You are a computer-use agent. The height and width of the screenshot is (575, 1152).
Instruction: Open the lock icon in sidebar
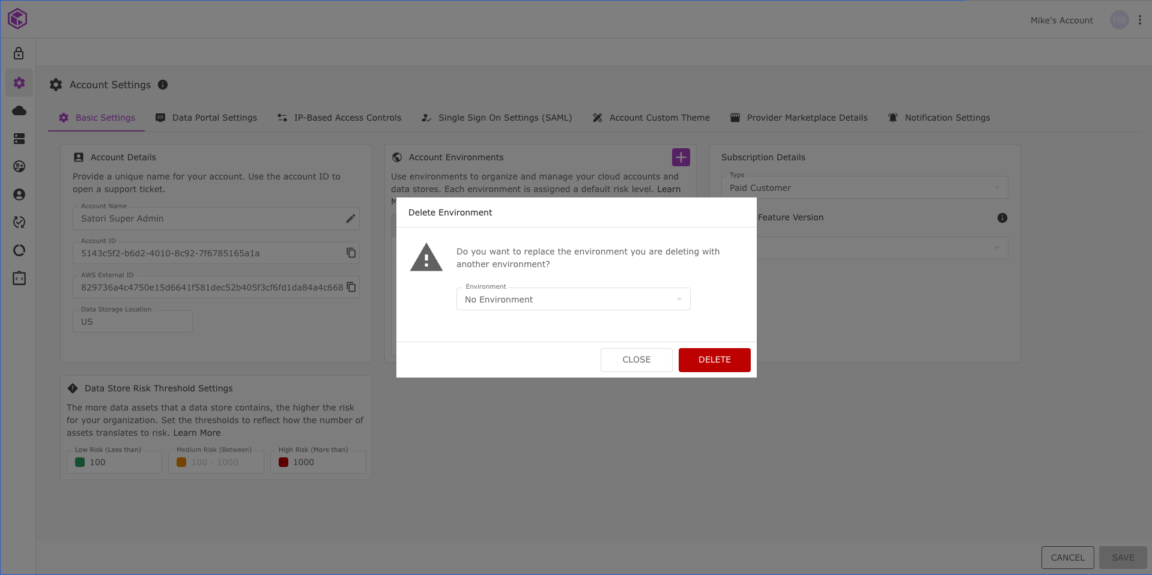tap(19, 53)
